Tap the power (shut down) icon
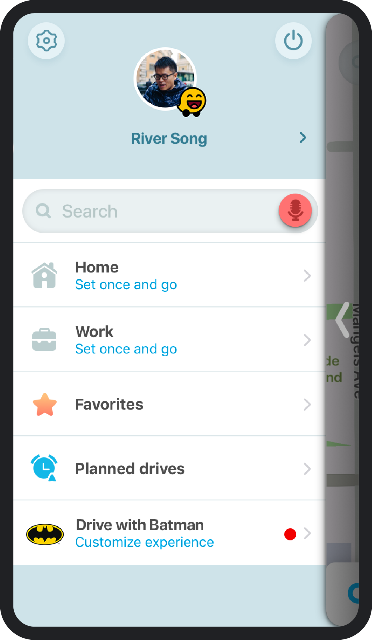Image resolution: width=372 pixels, height=640 pixels. tap(293, 41)
